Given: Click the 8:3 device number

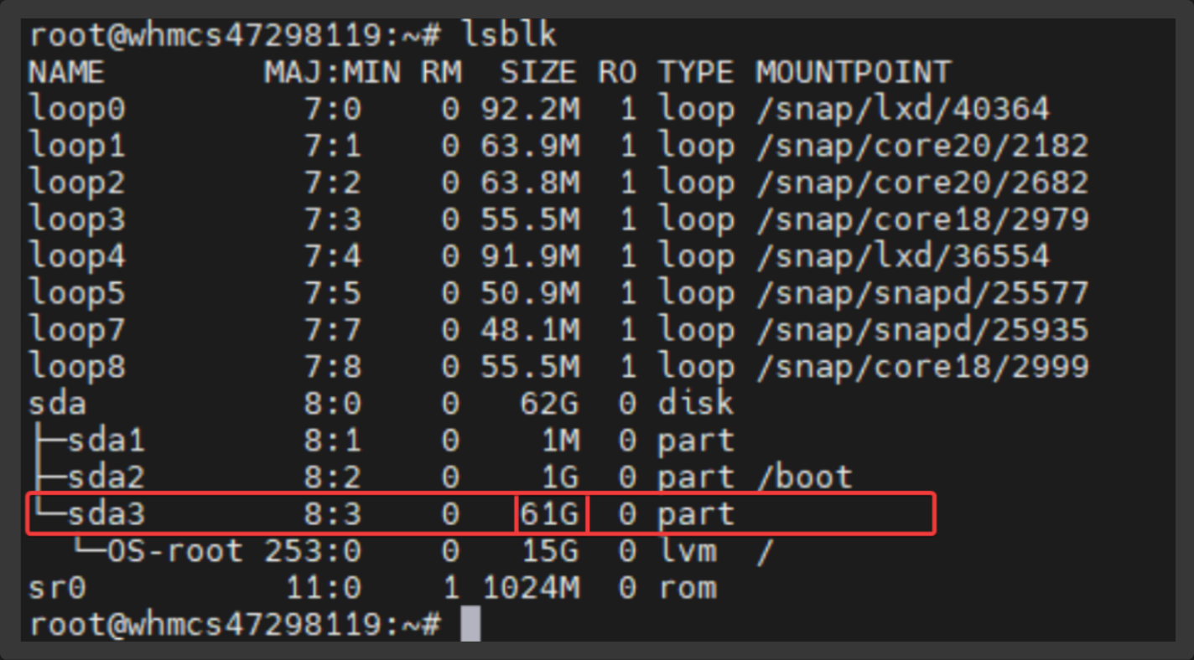Looking at the screenshot, I should point(332,514).
